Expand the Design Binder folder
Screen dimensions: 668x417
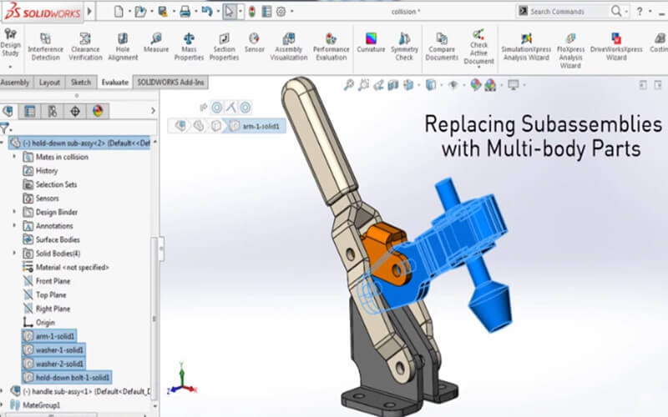click(x=14, y=212)
